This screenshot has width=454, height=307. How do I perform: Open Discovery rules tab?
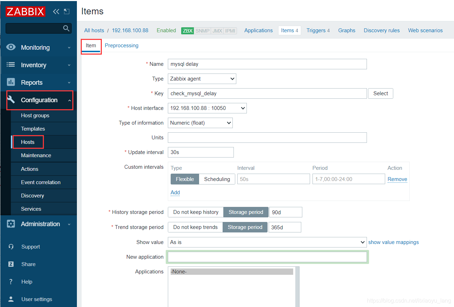[x=382, y=30]
